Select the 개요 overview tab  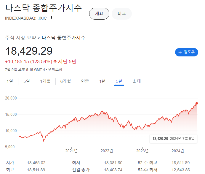[99, 14]
